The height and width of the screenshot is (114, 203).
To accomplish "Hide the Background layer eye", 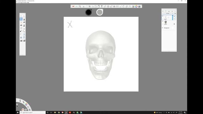I will coord(163,28).
